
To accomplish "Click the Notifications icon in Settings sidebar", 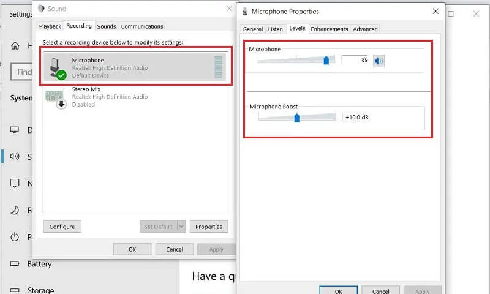I will click(15, 183).
